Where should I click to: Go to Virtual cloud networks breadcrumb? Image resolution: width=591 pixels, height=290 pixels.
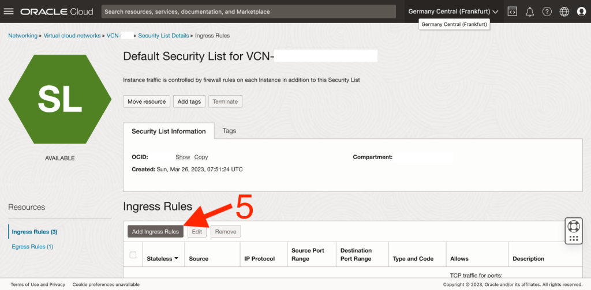point(72,36)
